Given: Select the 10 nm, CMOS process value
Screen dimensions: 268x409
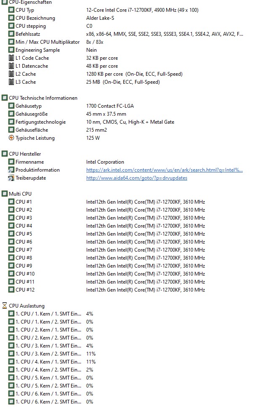Looking at the screenshot, I should click(130, 122).
